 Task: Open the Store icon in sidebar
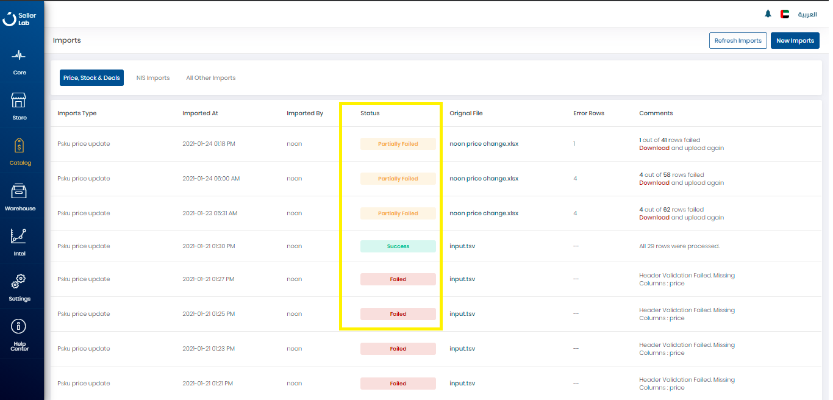coord(20,101)
